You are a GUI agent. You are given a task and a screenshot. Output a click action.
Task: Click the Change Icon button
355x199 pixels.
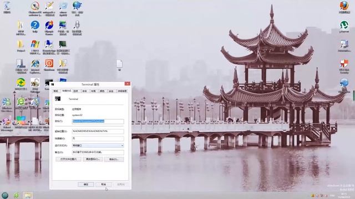pyautogui.click(x=93, y=159)
